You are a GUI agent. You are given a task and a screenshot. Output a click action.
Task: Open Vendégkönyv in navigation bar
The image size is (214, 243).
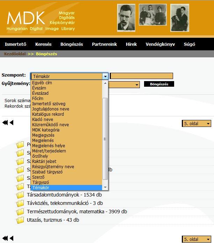tap(160, 44)
